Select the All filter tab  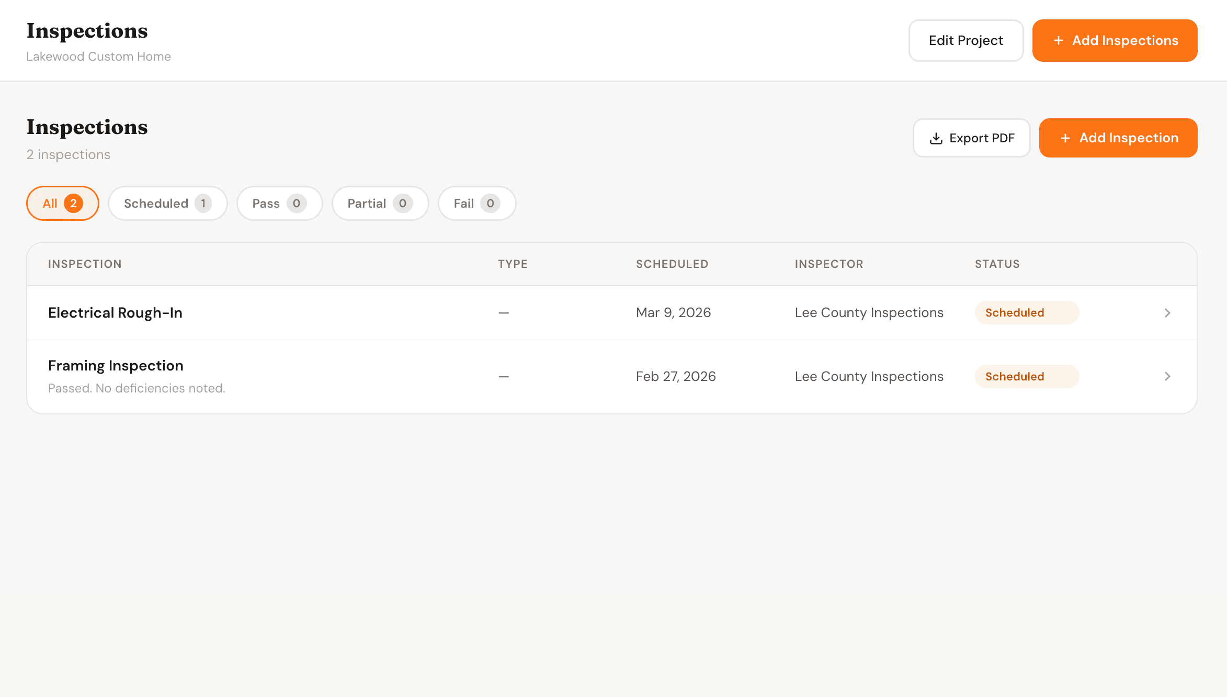click(x=62, y=204)
